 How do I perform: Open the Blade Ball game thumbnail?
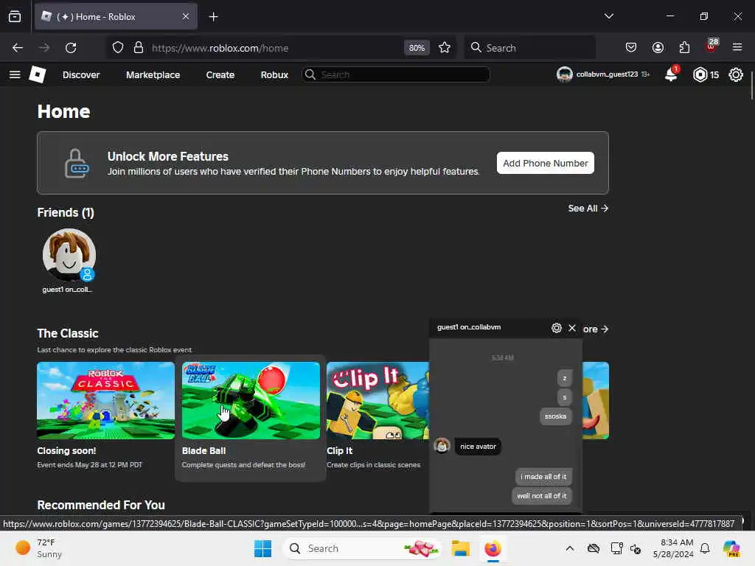pos(251,400)
